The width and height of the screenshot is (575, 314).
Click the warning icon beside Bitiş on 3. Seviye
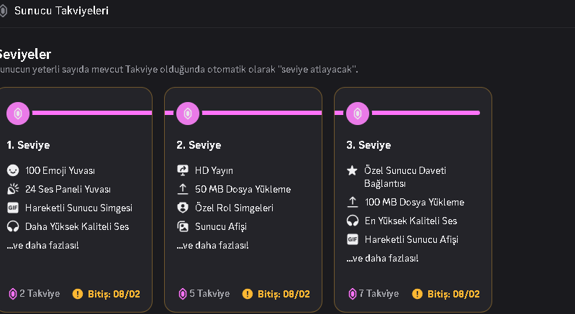pos(417,294)
